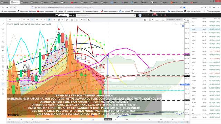Open chart settings gear
Viewport: 221px width, 124px height.
point(67,20)
